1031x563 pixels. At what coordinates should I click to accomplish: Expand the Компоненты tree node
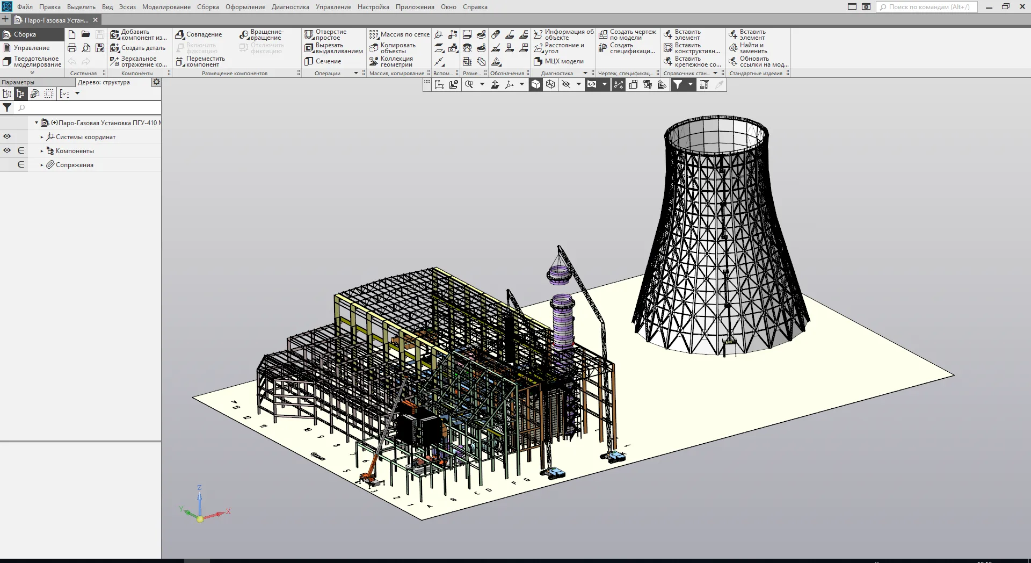click(42, 151)
